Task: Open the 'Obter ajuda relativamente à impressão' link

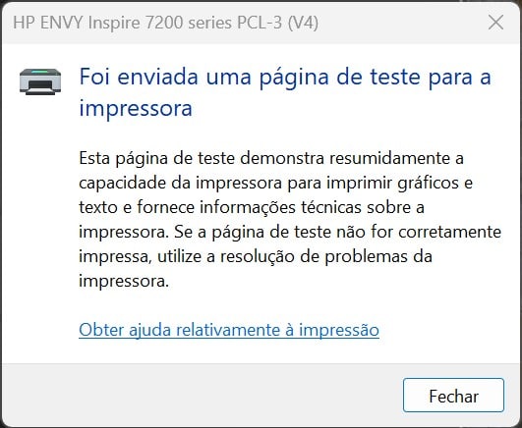Action: click(229, 330)
